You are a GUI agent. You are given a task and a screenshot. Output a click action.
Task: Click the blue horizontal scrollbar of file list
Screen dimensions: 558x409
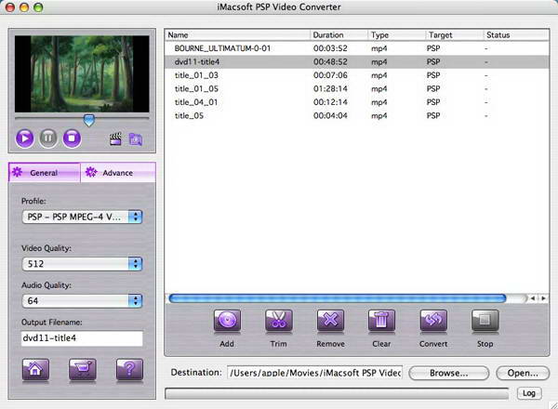pos(338,298)
